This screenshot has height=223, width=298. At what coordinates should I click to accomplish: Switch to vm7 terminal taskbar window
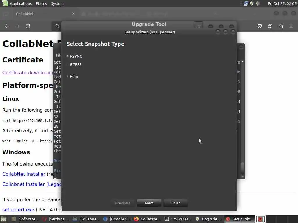coord(178,219)
